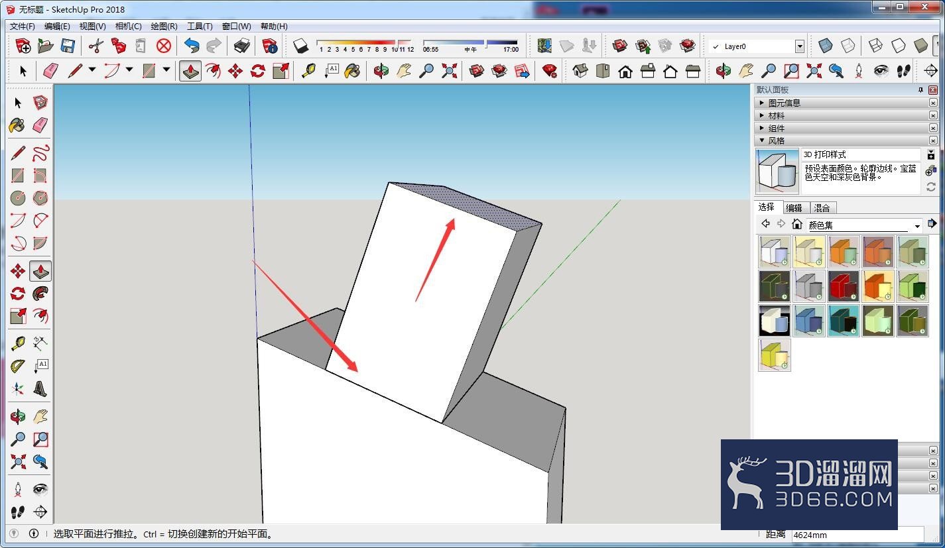The image size is (945, 548).
Task: Create a new SketchUp file
Action: click(x=23, y=46)
